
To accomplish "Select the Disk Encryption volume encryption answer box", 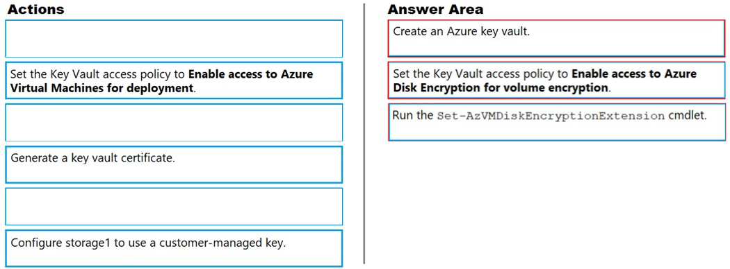I will 556,80.
